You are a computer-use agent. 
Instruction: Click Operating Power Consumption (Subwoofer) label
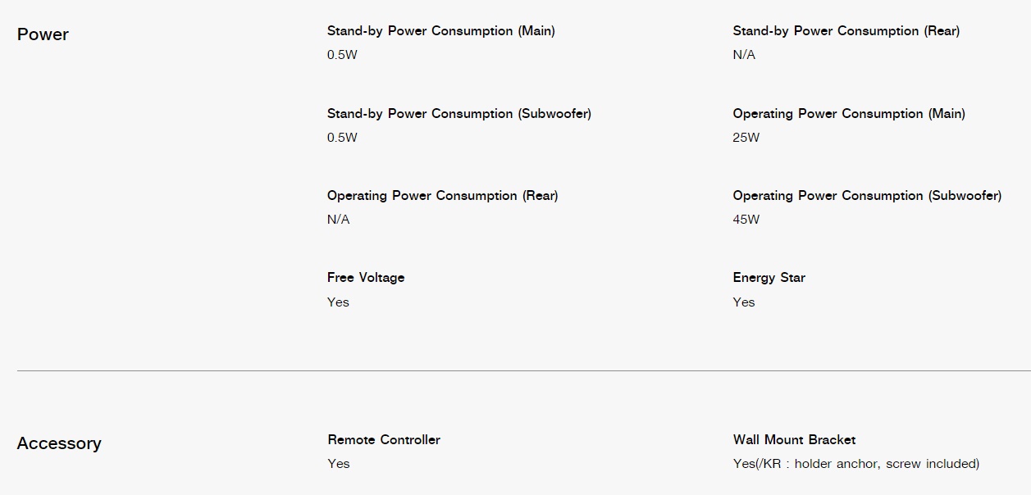click(x=867, y=196)
